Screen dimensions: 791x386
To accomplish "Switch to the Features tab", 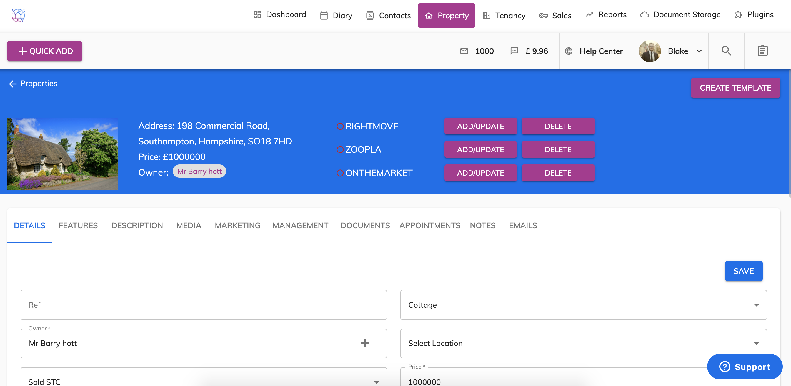I will (78, 225).
